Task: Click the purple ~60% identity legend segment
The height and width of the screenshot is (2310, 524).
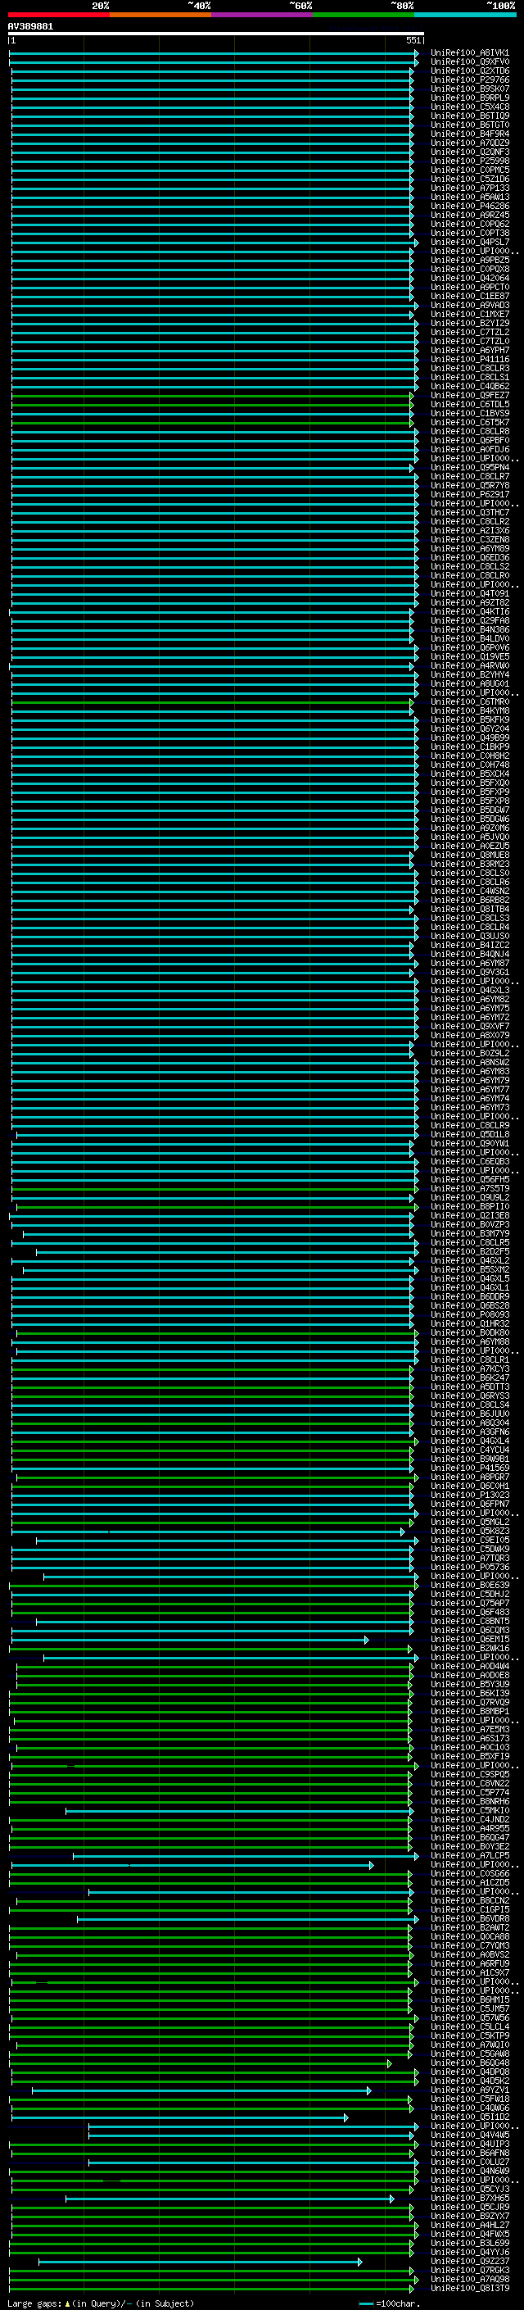Action: point(261,15)
